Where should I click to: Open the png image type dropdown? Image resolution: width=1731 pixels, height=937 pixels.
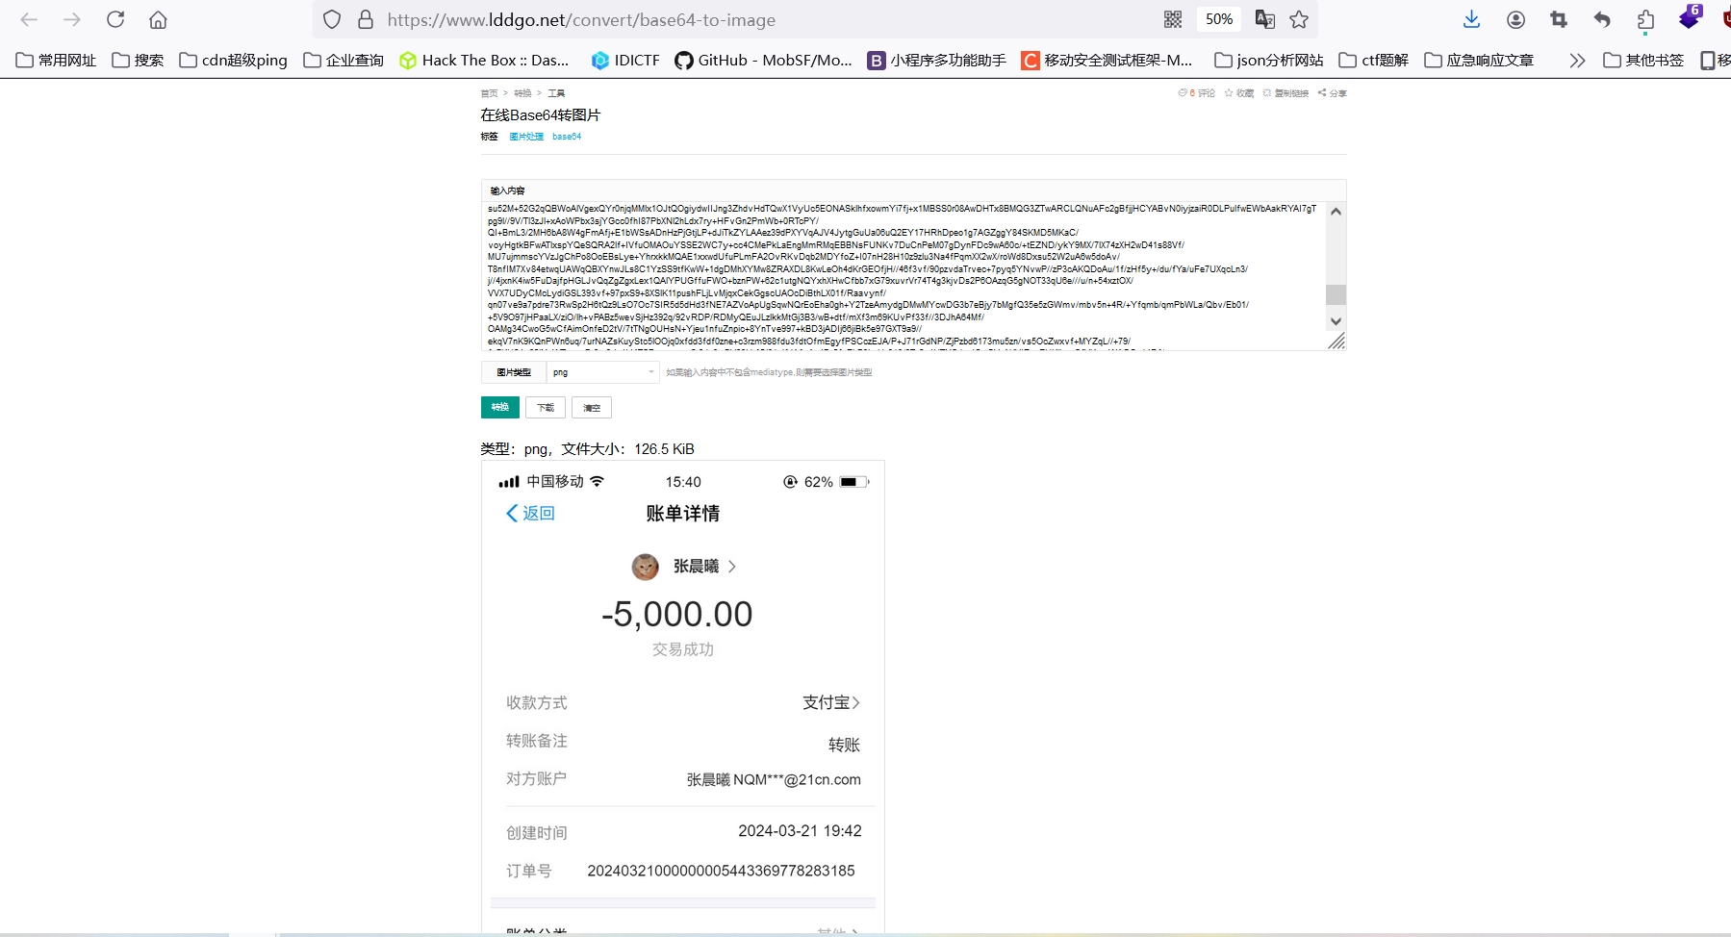(x=602, y=372)
